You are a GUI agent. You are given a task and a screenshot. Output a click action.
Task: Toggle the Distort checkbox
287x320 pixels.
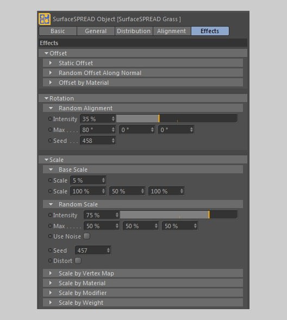click(78, 261)
